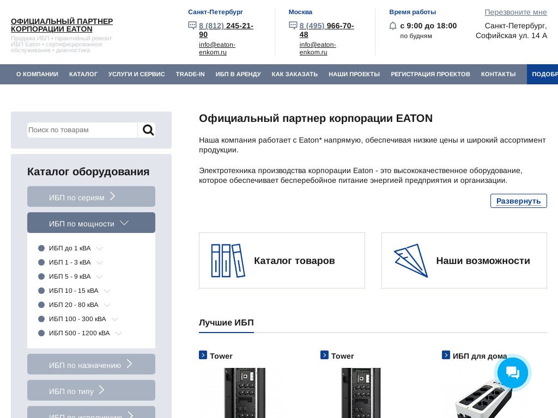Click the bullet beside ИБП до 1 кВА
This screenshot has height=418, width=558.
click(x=41, y=248)
